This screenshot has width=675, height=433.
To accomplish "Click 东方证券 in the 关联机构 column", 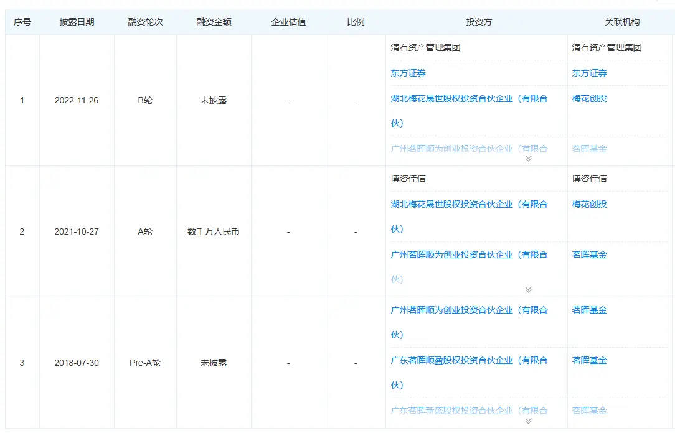I will [x=588, y=73].
